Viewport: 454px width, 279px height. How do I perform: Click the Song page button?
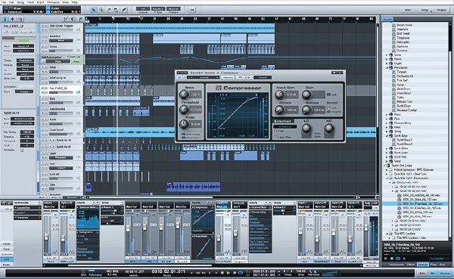click(x=424, y=10)
